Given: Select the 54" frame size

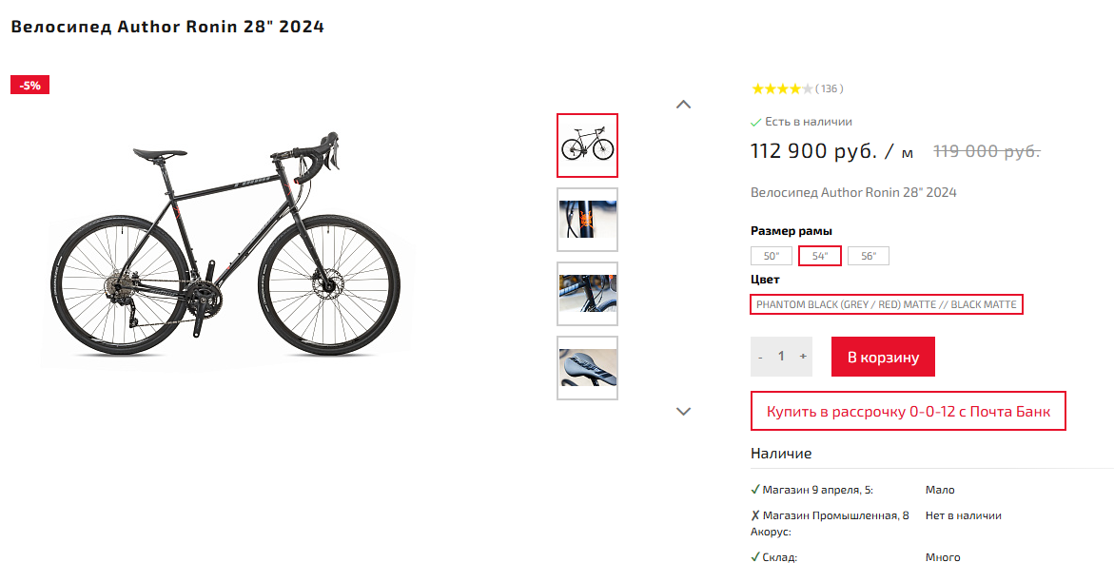Looking at the screenshot, I should coord(820,256).
